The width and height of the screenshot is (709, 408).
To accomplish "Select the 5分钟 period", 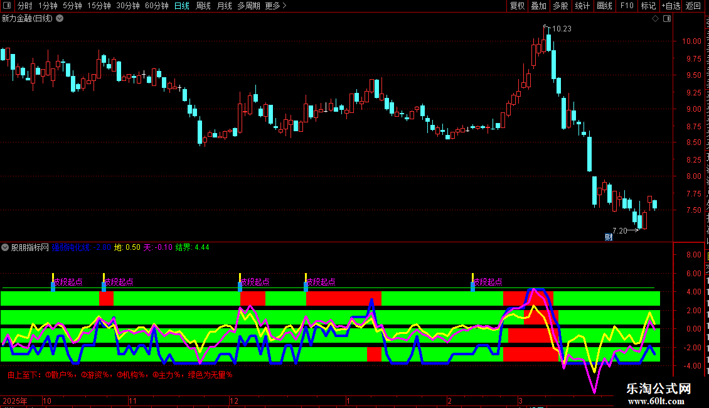I will point(72,6).
